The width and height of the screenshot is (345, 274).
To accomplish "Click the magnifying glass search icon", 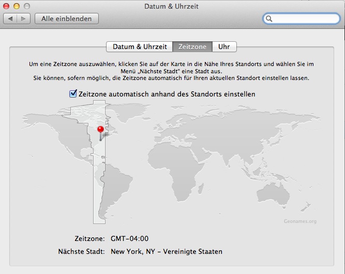I will 269,19.
